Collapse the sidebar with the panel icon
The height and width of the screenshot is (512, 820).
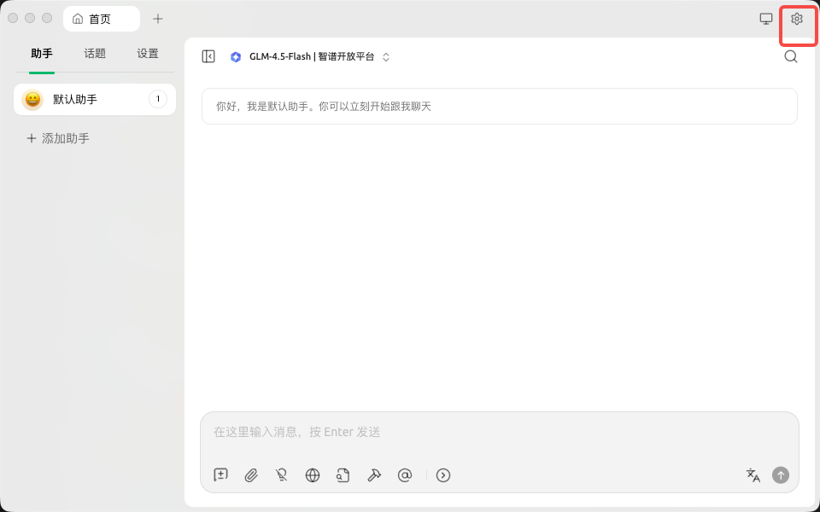coord(208,56)
